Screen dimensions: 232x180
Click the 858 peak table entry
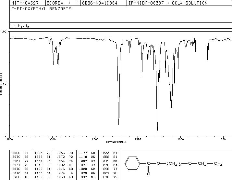click(x=110, y=157)
